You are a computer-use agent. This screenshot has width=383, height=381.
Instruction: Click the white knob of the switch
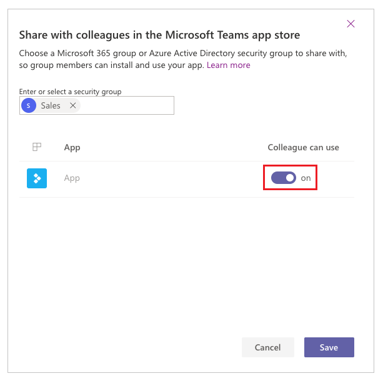click(290, 178)
